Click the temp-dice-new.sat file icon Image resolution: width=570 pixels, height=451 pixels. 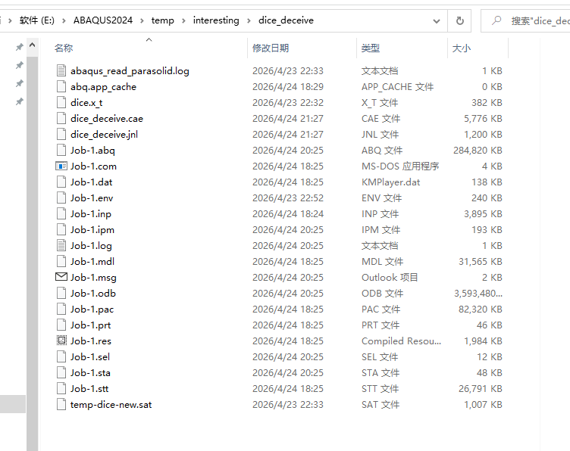coord(61,405)
